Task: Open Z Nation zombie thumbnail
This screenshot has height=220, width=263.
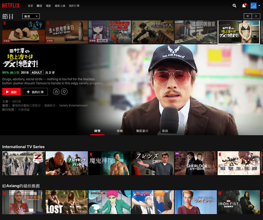Action: pos(24,163)
